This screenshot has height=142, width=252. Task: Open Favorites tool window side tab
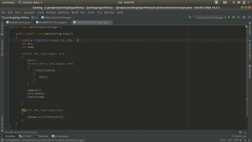click(2, 123)
